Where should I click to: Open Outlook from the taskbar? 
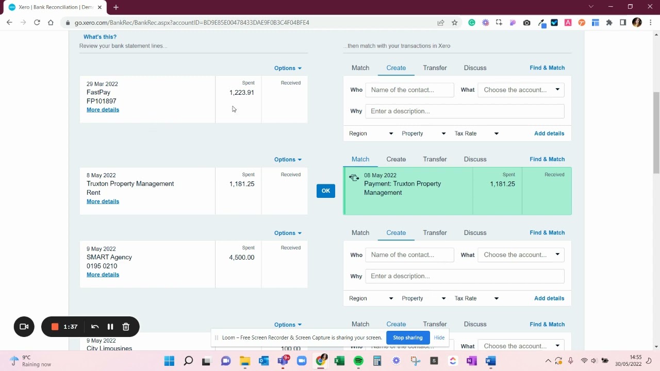coord(263,361)
